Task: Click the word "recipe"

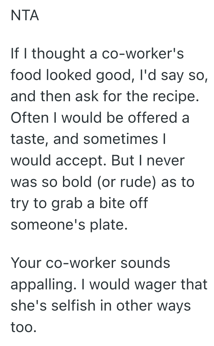Action: (179, 97)
